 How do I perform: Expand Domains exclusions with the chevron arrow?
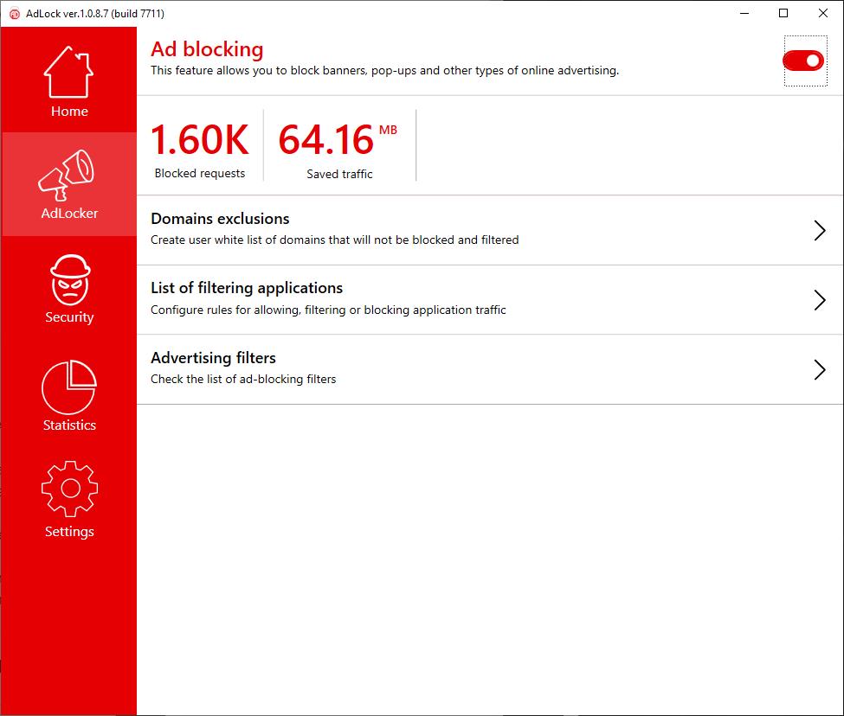pos(819,230)
